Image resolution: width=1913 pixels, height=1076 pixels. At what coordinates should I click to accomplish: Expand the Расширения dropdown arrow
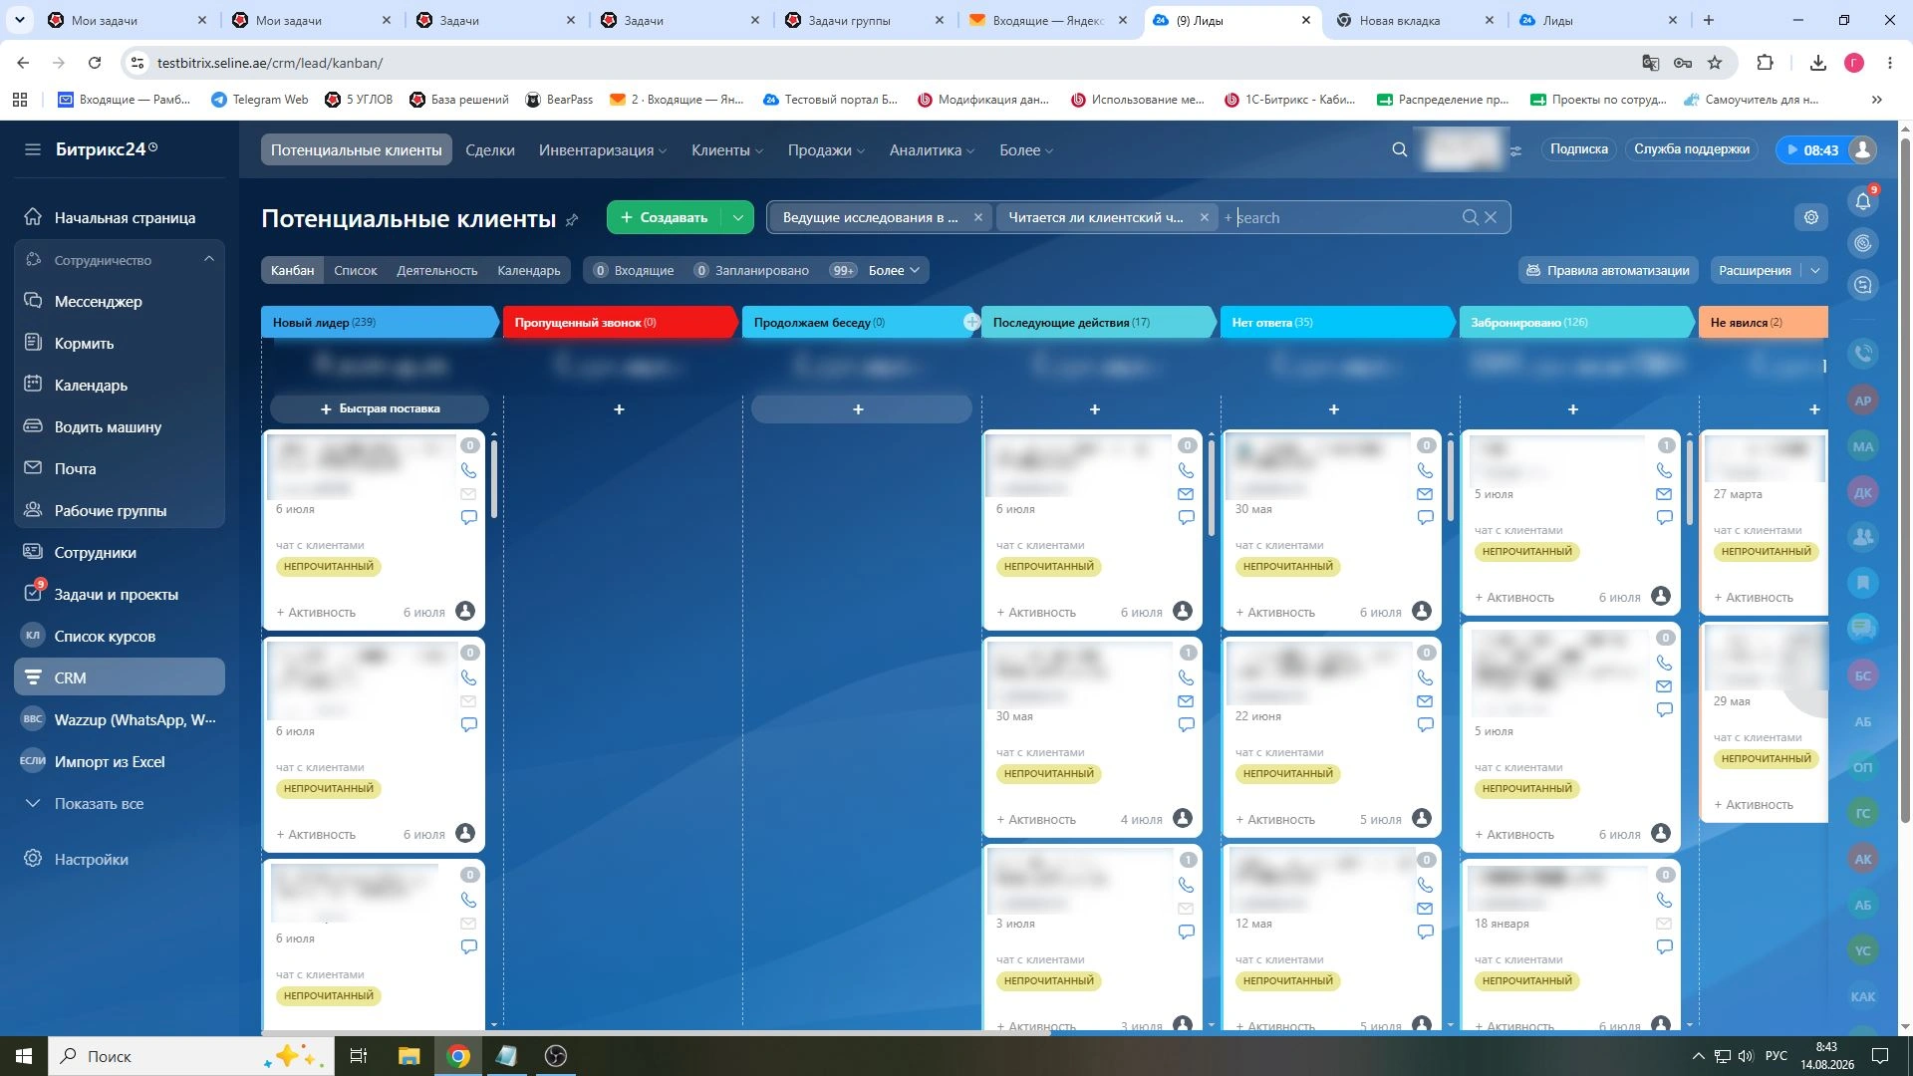click(x=1815, y=270)
